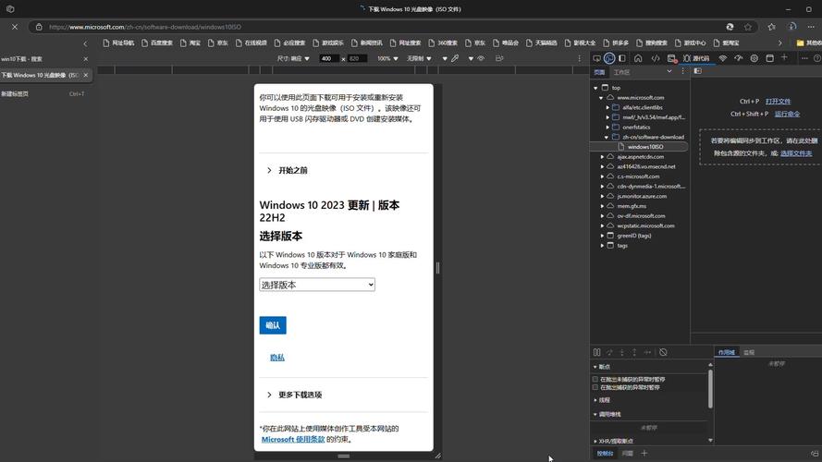Image resolution: width=822 pixels, height=462 pixels.
Task: Select the Watch tab beside Scope
Action: tap(749, 353)
